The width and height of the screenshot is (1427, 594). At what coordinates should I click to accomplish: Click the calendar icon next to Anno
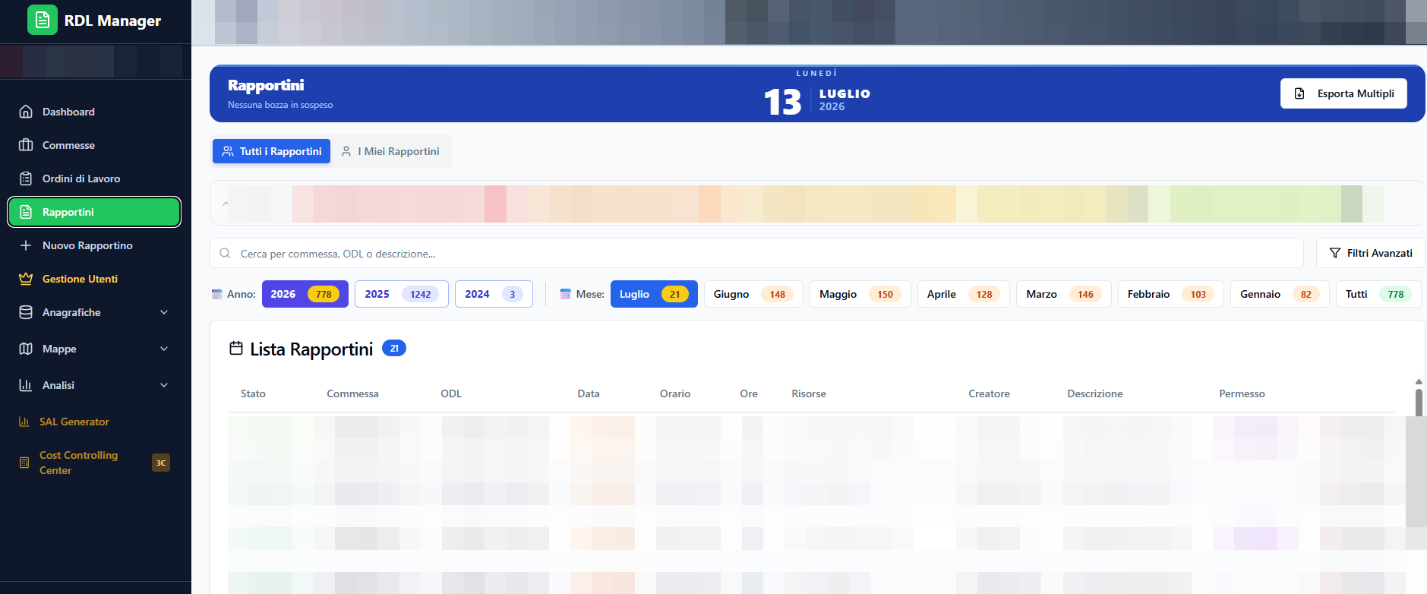tap(217, 294)
